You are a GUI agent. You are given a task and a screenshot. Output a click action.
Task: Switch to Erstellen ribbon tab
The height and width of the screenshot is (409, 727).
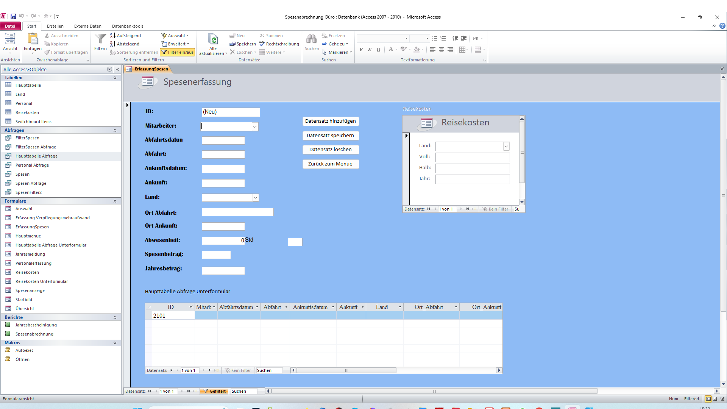point(55,26)
